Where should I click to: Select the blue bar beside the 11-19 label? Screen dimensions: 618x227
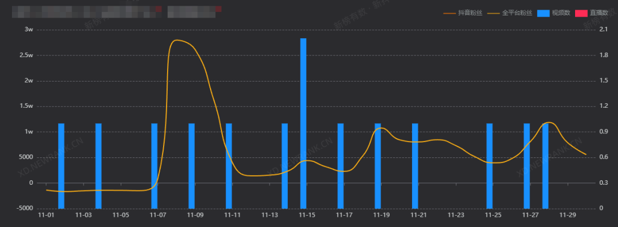point(378,166)
